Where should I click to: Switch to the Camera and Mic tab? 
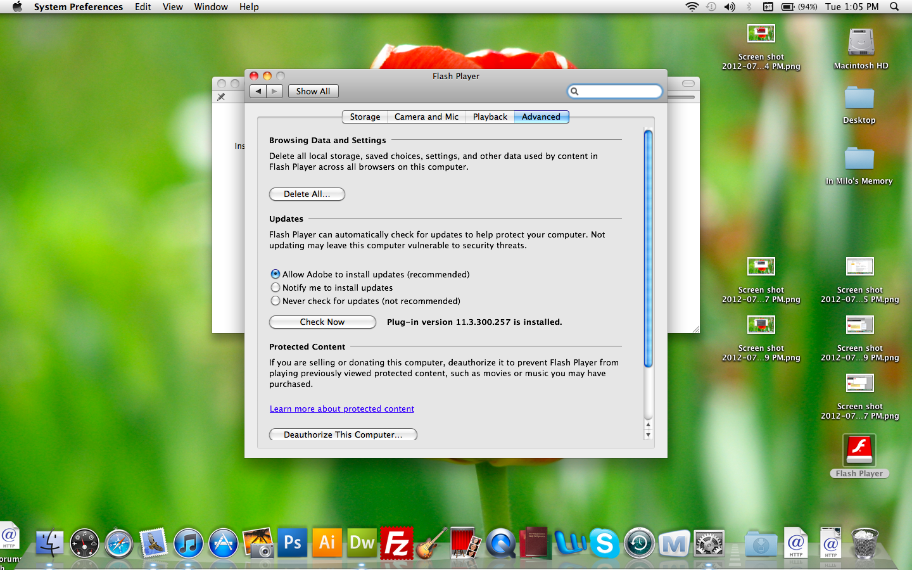pos(426,117)
